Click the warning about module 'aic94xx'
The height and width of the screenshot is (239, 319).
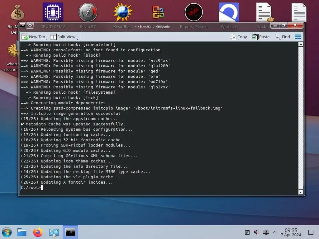95,61
